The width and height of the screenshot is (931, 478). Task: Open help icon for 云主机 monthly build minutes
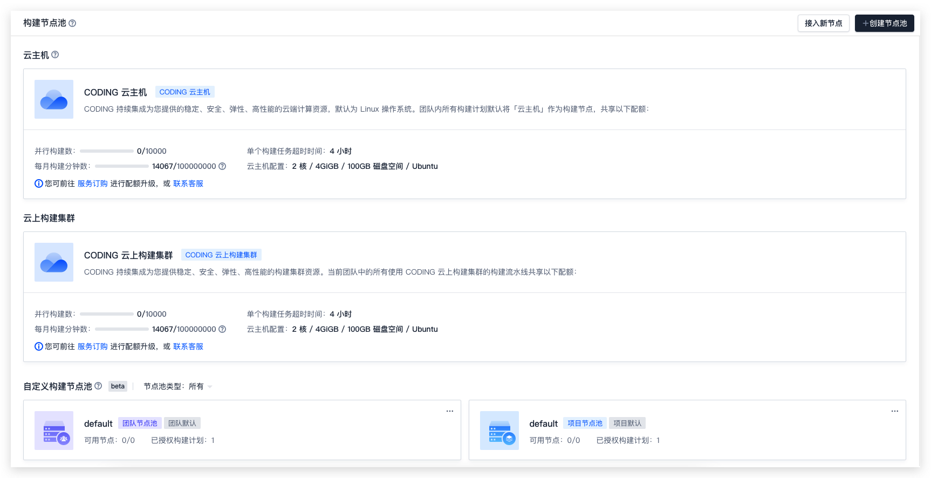[222, 166]
